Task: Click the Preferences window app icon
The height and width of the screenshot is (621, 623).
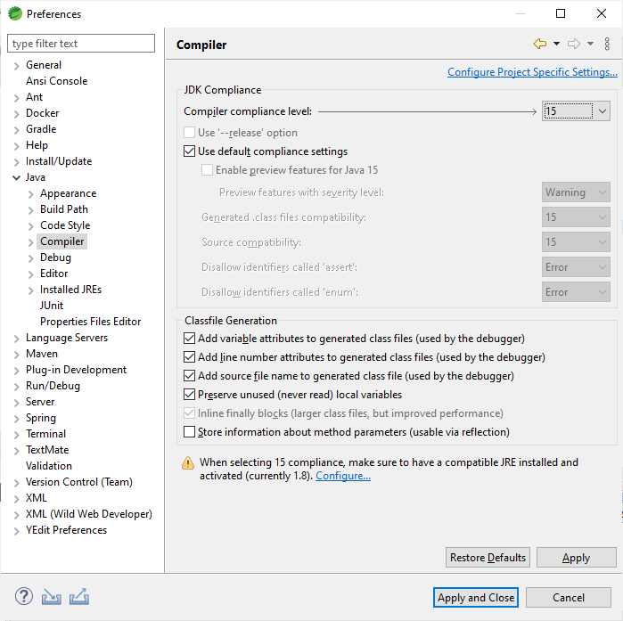Action: (15, 13)
